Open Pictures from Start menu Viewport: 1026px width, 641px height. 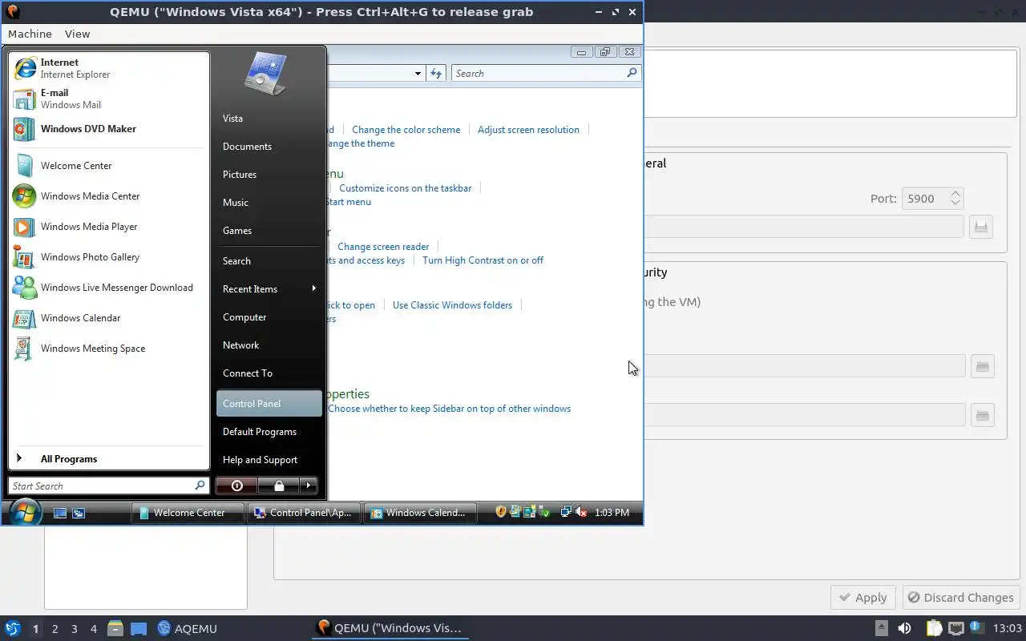[x=269, y=175]
